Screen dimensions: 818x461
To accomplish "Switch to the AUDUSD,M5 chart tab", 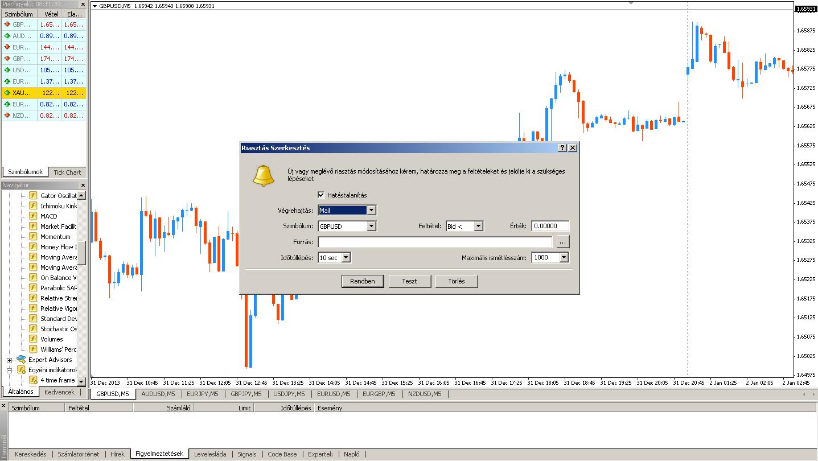I will click(158, 394).
